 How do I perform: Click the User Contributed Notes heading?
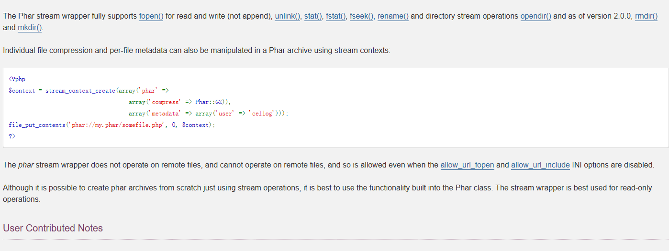pyautogui.click(x=53, y=228)
